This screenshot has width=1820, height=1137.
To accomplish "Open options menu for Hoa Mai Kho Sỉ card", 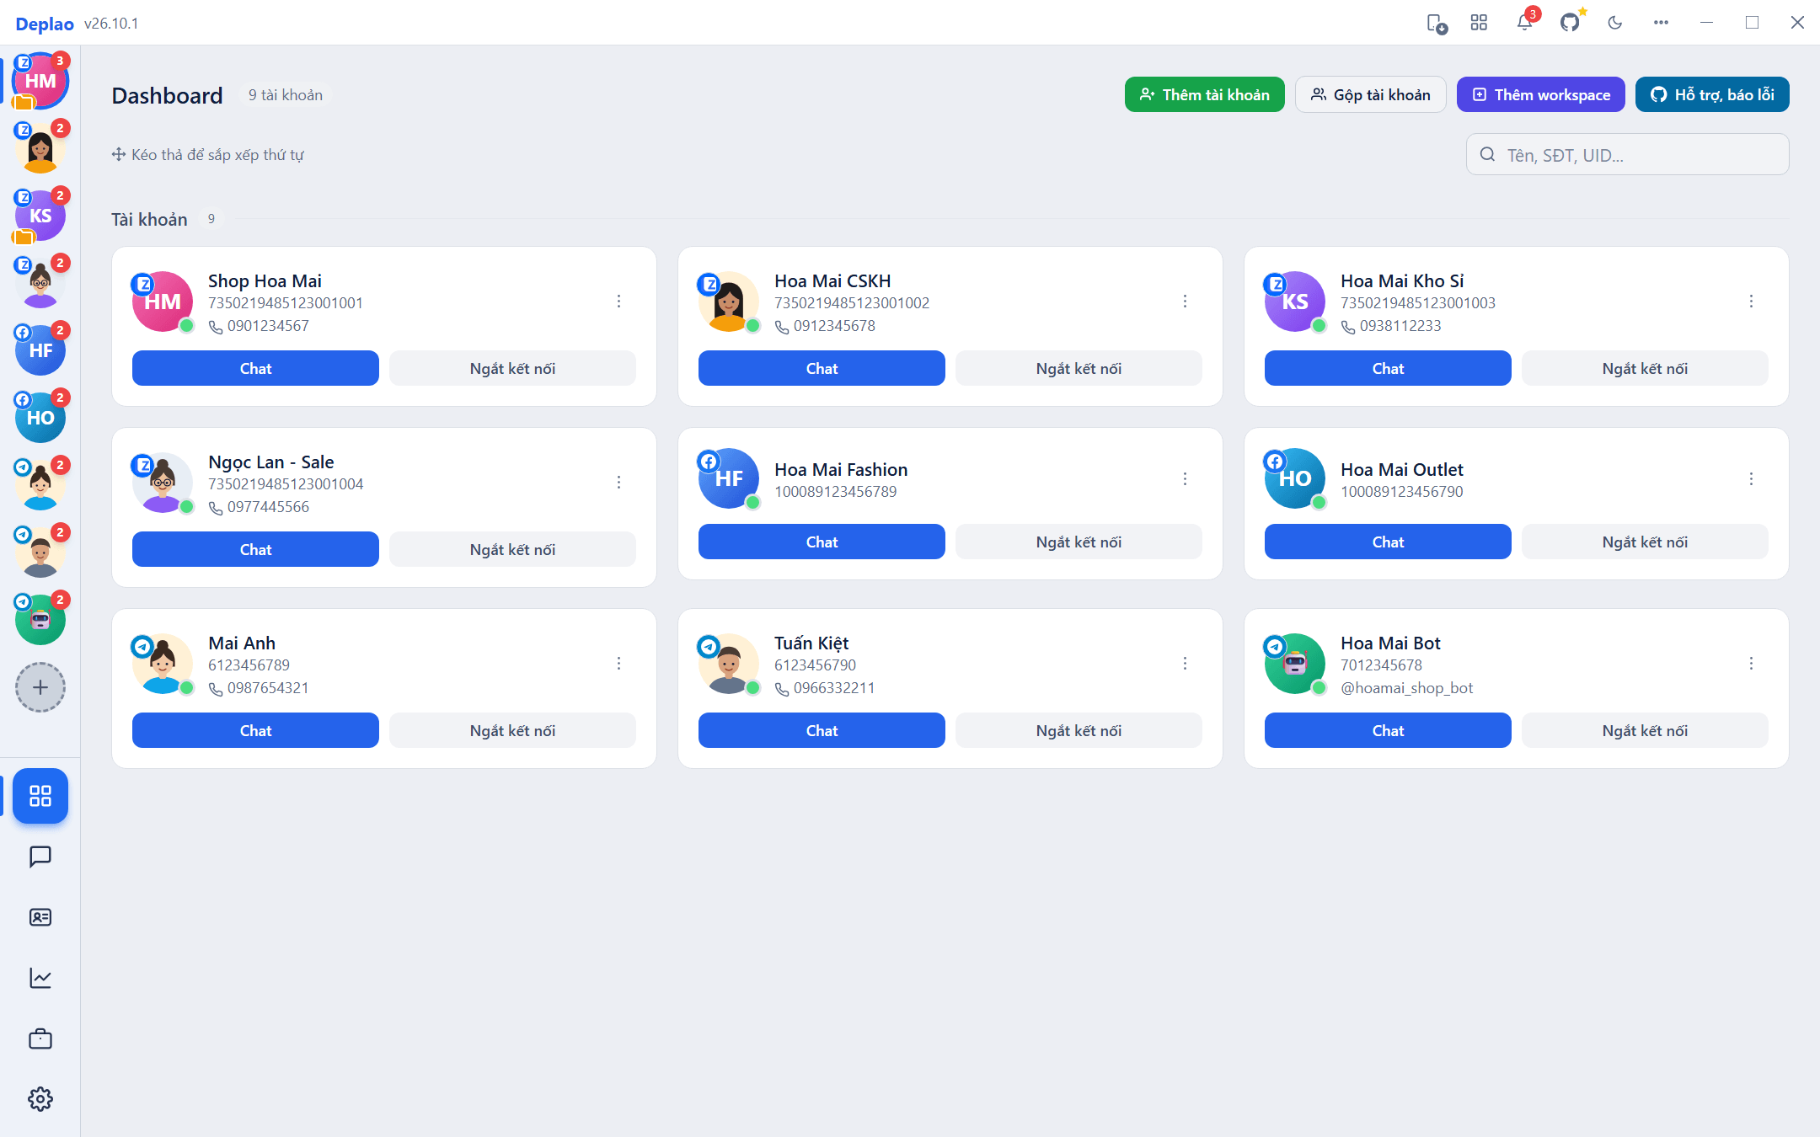I will point(1751,302).
